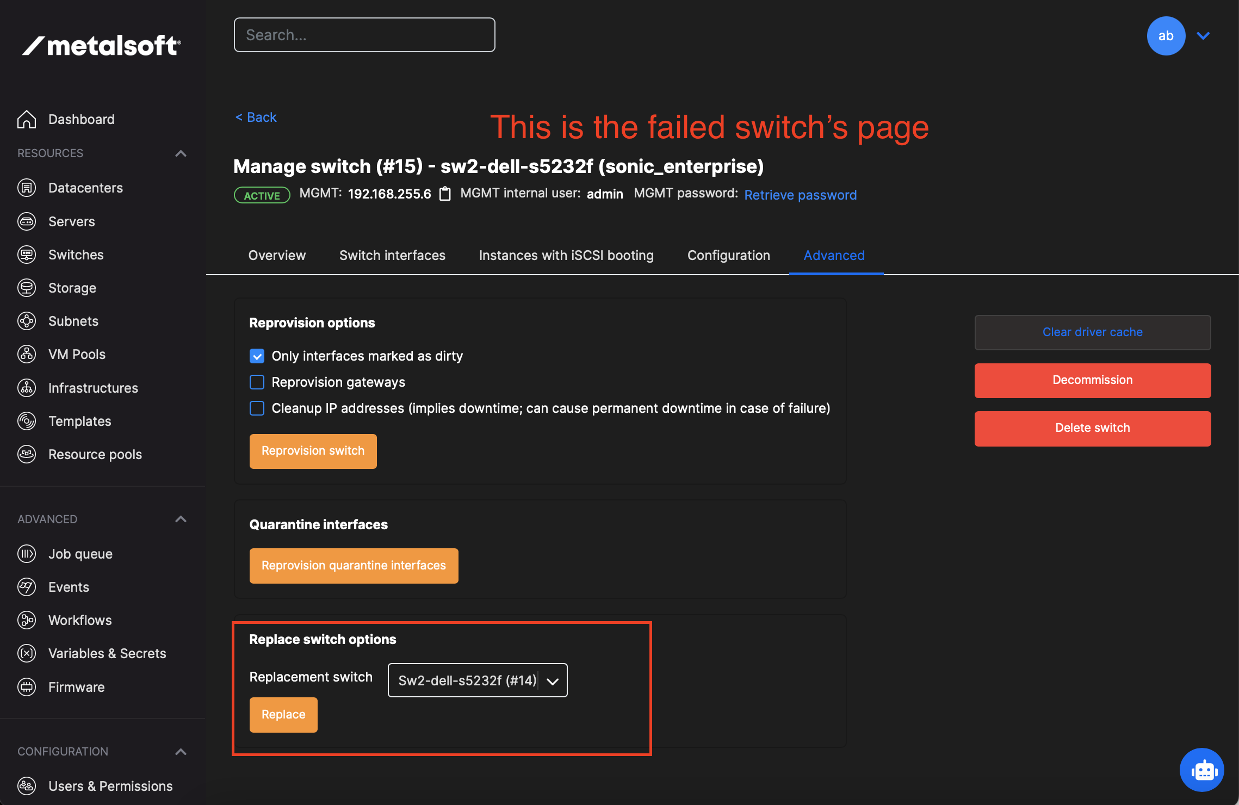Click the ACTIVE status badge
Screen dimensions: 1239x805
pyautogui.click(x=262, y=195)
